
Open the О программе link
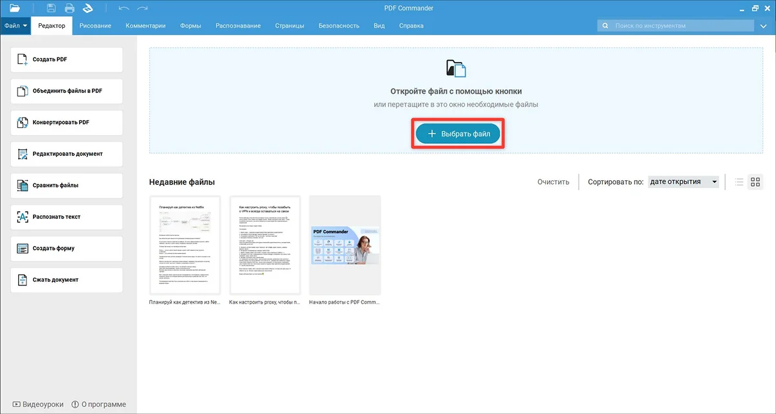[98, 404]
